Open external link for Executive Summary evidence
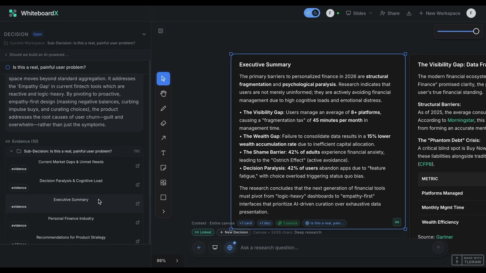Screen dimensions: 486x273 [x=137, y=204]
